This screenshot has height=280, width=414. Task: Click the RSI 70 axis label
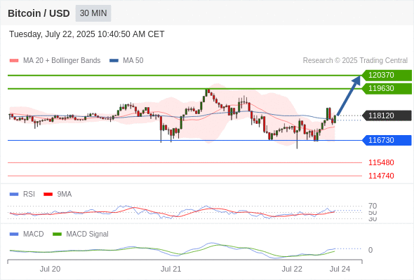[373, 206]
